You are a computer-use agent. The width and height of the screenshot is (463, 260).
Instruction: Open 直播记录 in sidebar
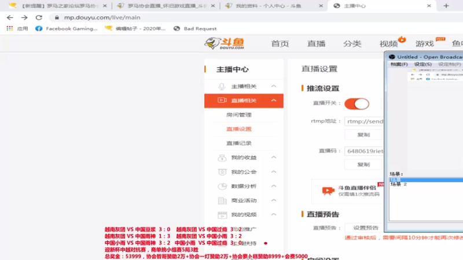tap(238, 143)
